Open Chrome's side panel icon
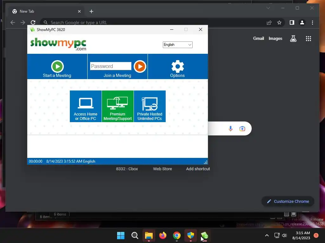The image size is (325, 243). click(x=292, y=22)
